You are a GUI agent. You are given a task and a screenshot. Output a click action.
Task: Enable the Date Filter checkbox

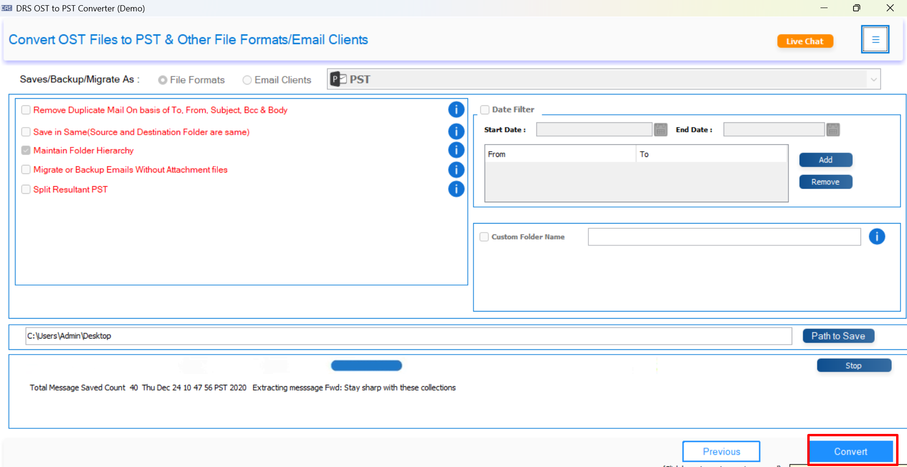[485, 110]
